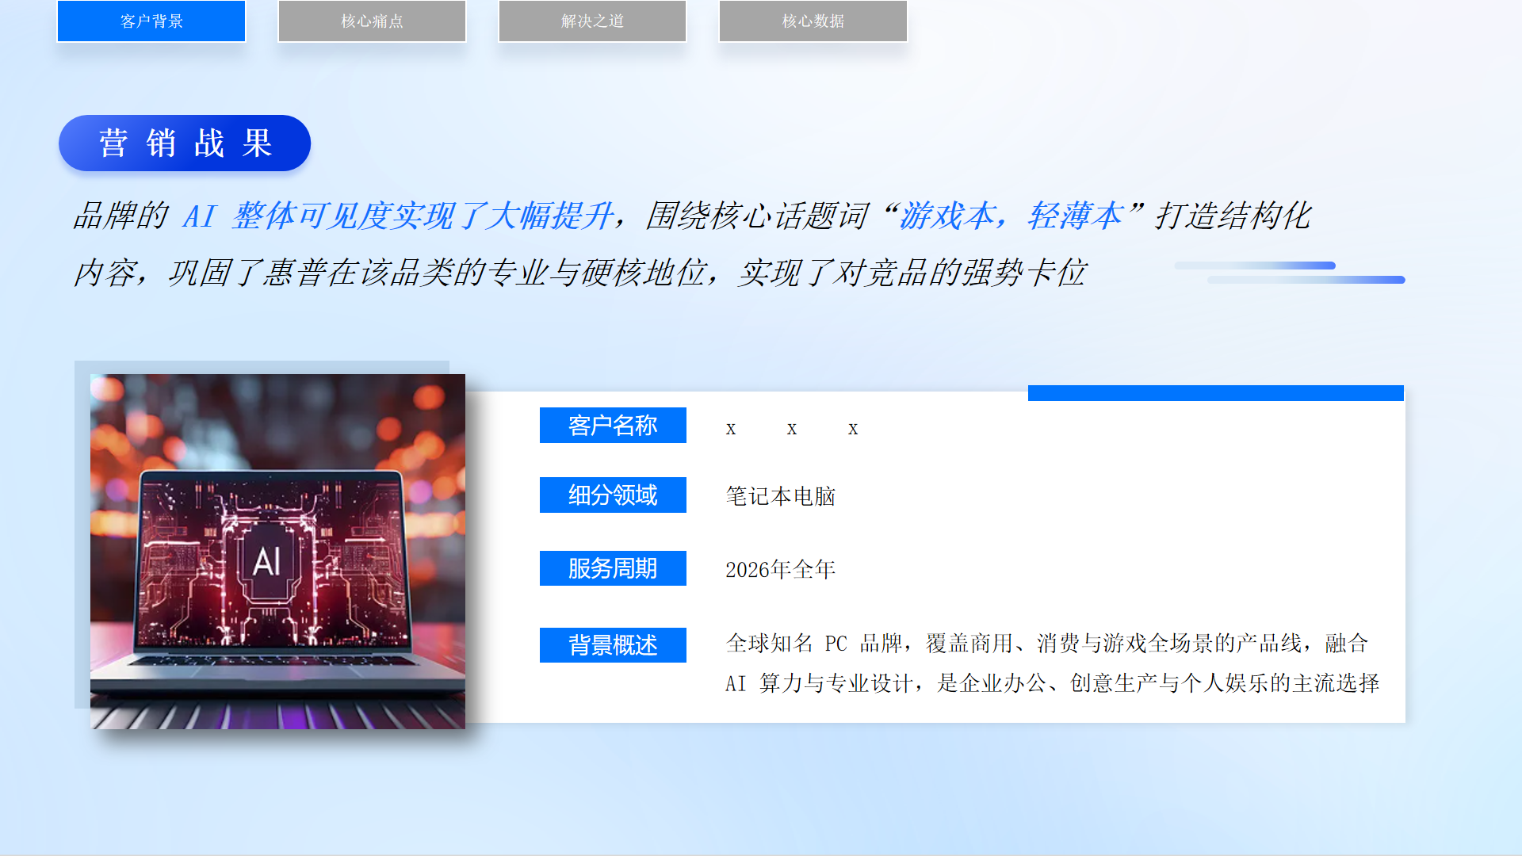Screen dimensions: 1522x856
Task: Select the AI laptop image
Action: (277, 552)
